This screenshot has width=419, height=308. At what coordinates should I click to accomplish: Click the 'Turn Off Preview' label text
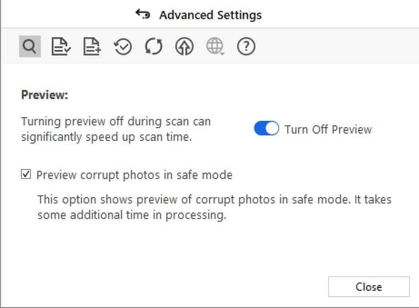click(328, 129)
